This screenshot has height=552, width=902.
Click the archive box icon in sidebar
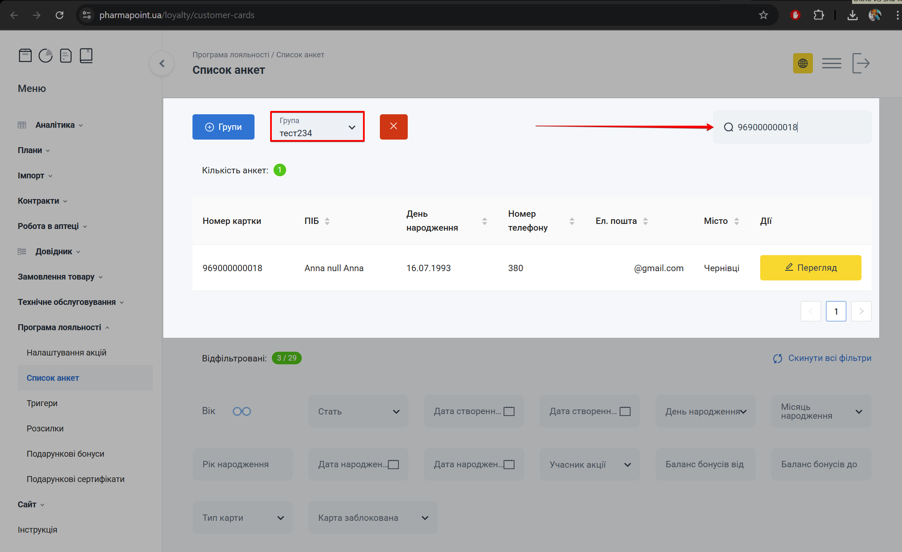click(25, 56)
